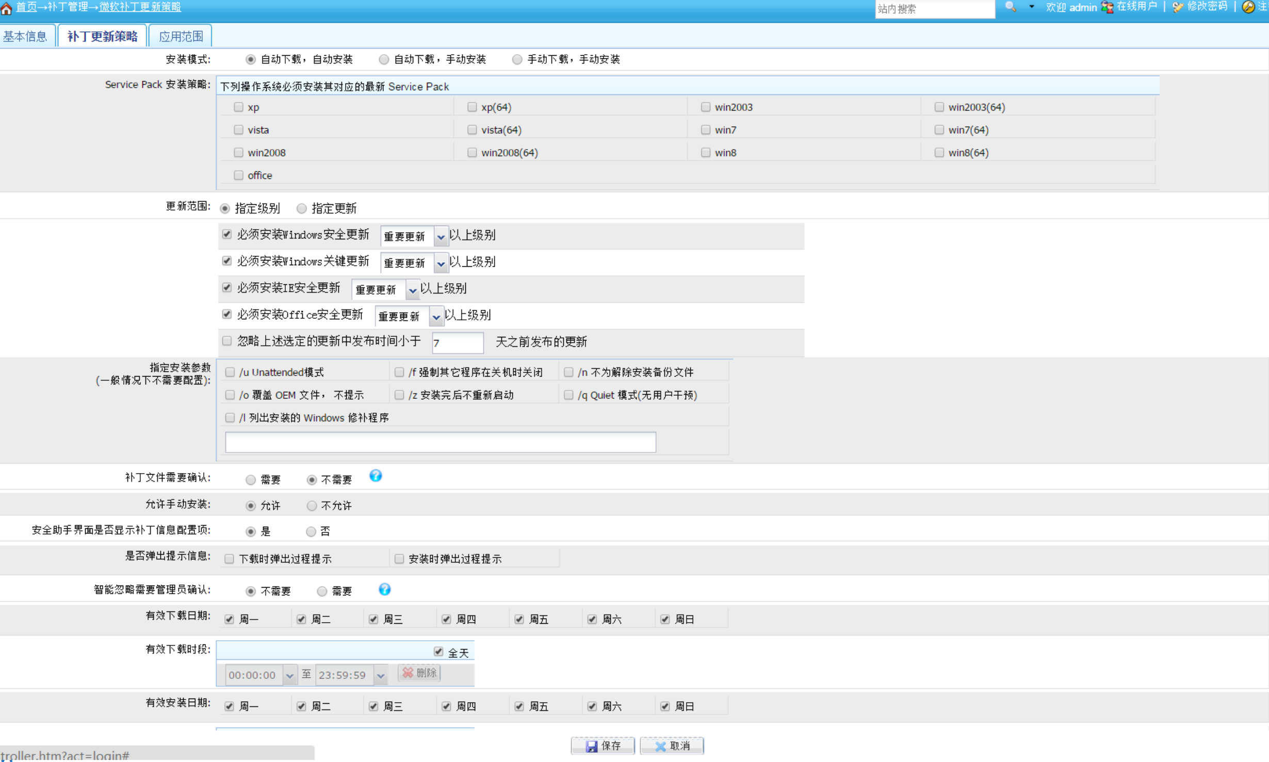
Task: Click the 站内搜索 search field
Action: [935, 9]
